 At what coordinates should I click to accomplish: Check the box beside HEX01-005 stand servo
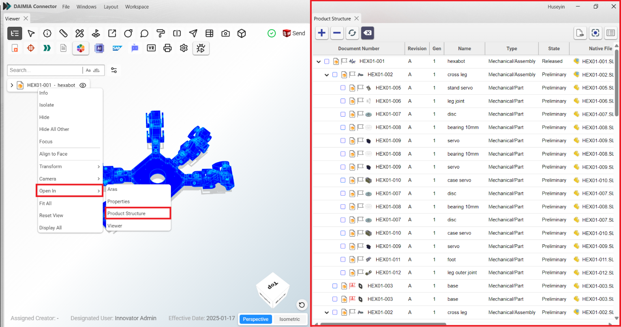[x=343, y=88]
